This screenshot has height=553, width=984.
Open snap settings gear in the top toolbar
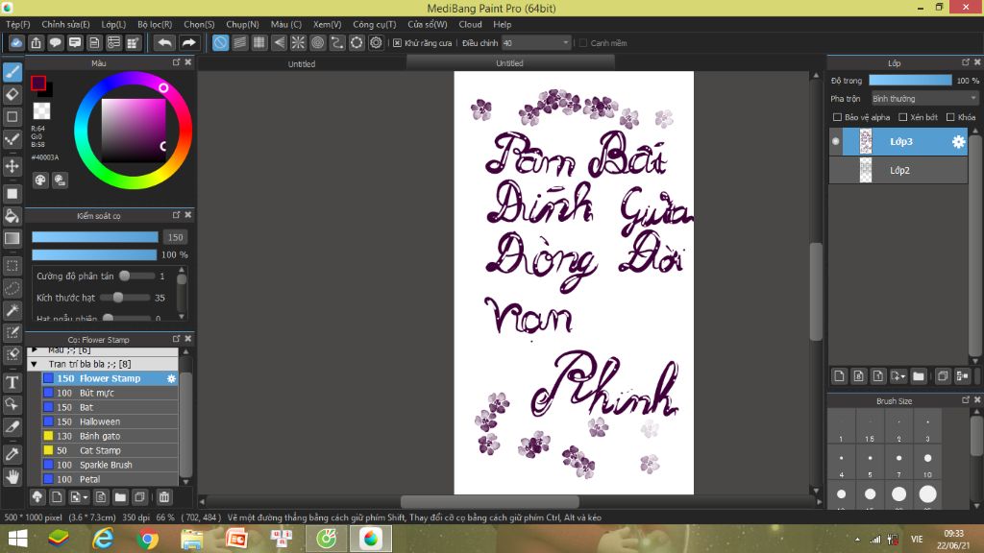click(x=376, y=42)
